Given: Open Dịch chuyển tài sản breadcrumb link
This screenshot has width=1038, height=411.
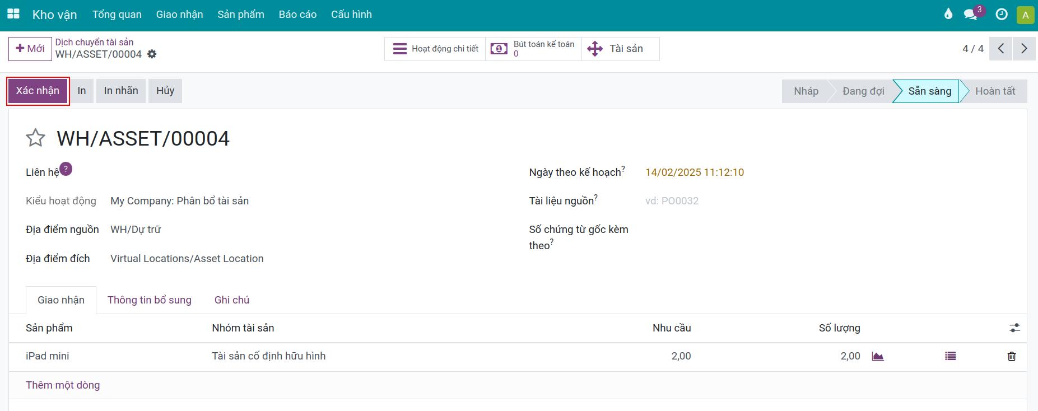Looking at the screenshot, I should click(94, 42).
